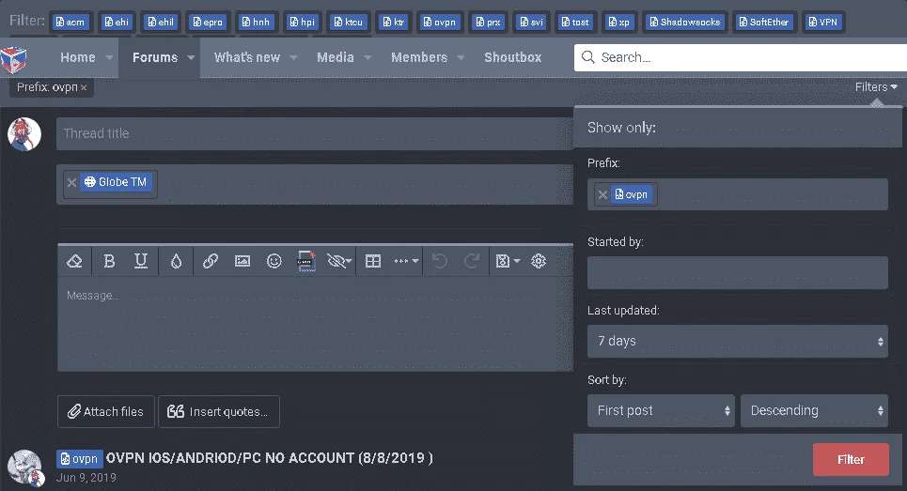907x491 pixels.
Task: Focus the Started by field
Action: tap(738, 272)
